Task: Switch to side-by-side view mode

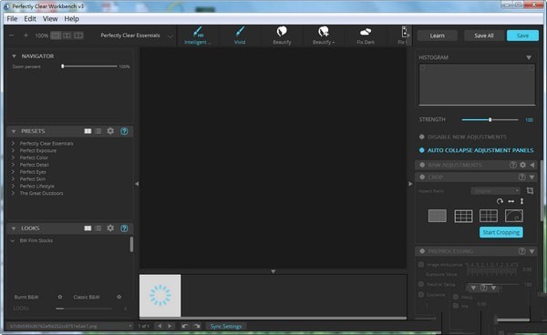Action: click(78, 36)
